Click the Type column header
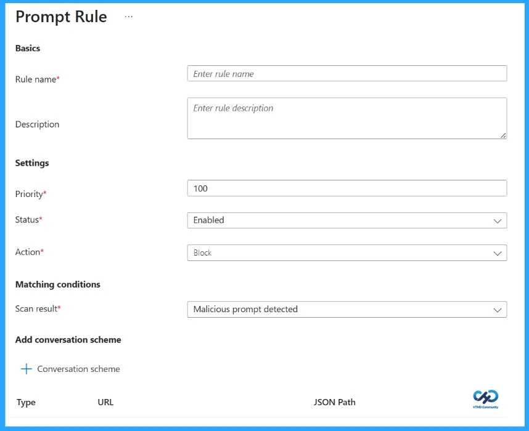This screenshot has height=431, width=529. (26, 402)
